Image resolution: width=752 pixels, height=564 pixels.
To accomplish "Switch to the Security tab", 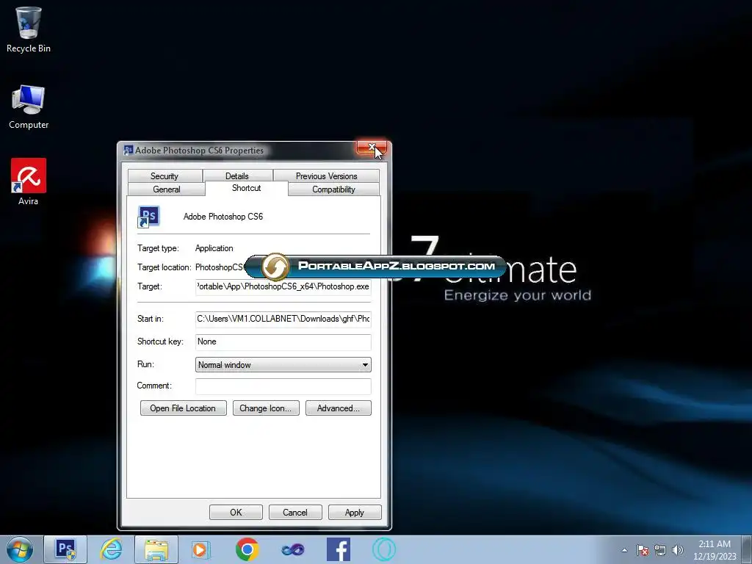I will [x=164, y=176].
